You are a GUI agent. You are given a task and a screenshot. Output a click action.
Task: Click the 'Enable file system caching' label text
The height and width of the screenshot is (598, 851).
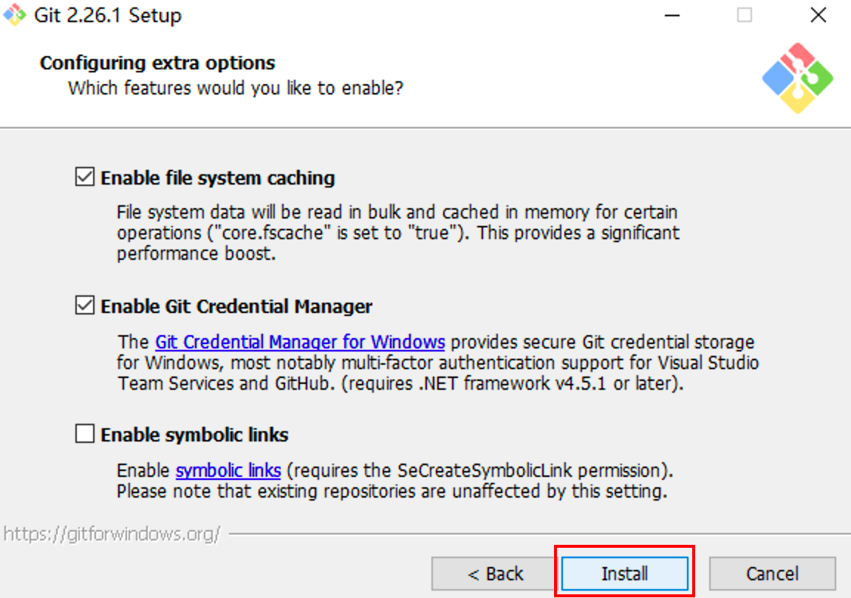click(x=217, y=178)
